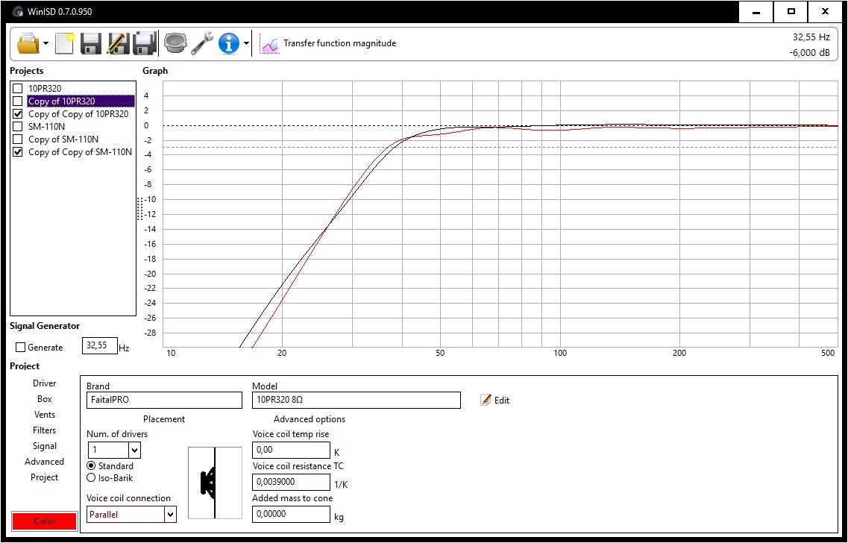Click the WinISD title bar icon
Image resolution: width=848 pixels, height=543 pixels.
point(18,11)
